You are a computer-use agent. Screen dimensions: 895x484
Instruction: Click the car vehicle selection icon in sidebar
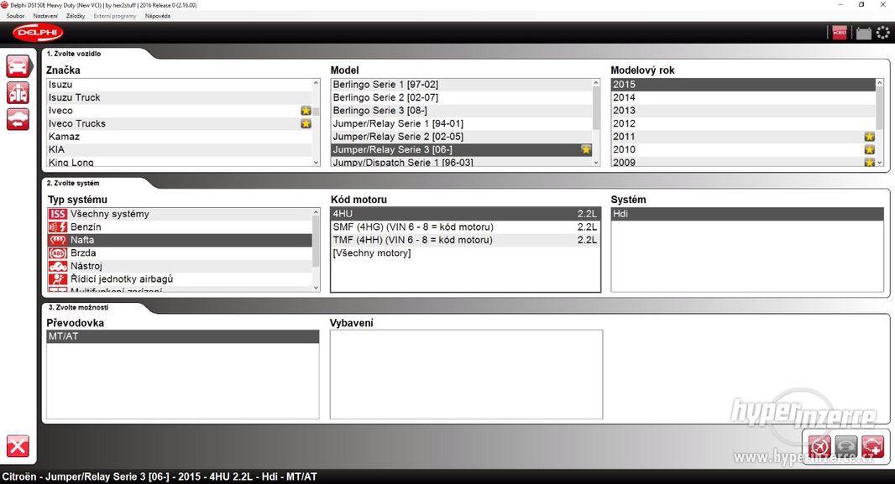tap(18, 66)
